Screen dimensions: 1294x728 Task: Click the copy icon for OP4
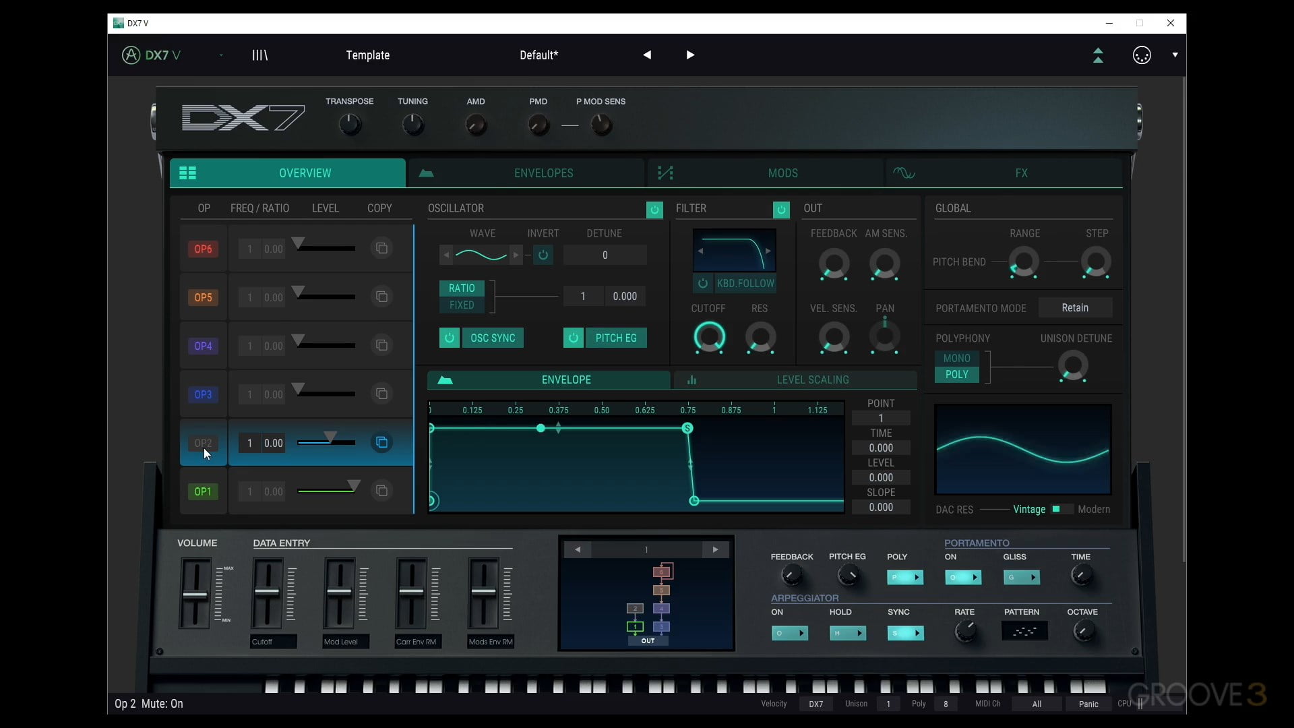tap(381, 345)
